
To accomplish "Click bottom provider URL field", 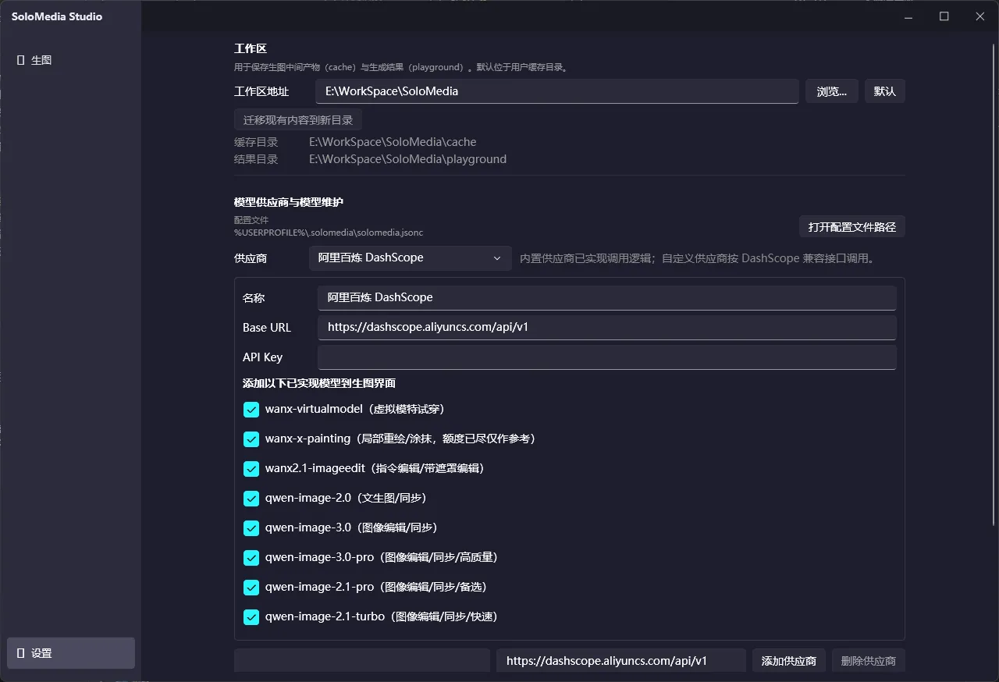I will [621, 660].
